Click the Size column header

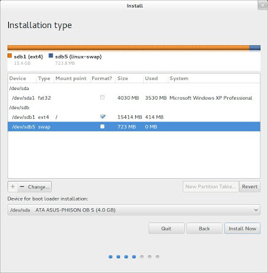[130, 78]
